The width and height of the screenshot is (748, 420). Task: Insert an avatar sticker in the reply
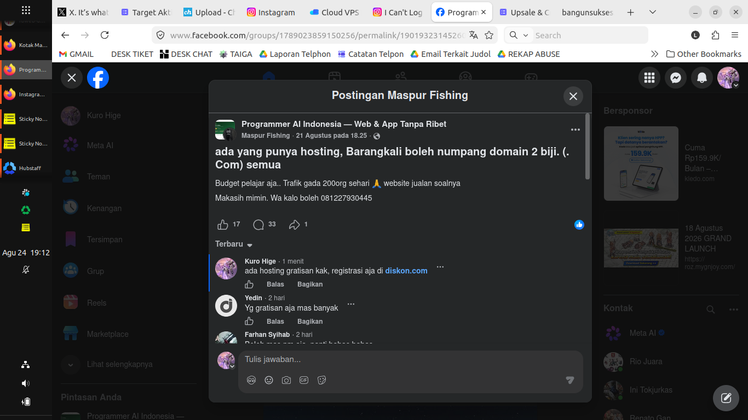pyautogui.click(x=251, y=380)
